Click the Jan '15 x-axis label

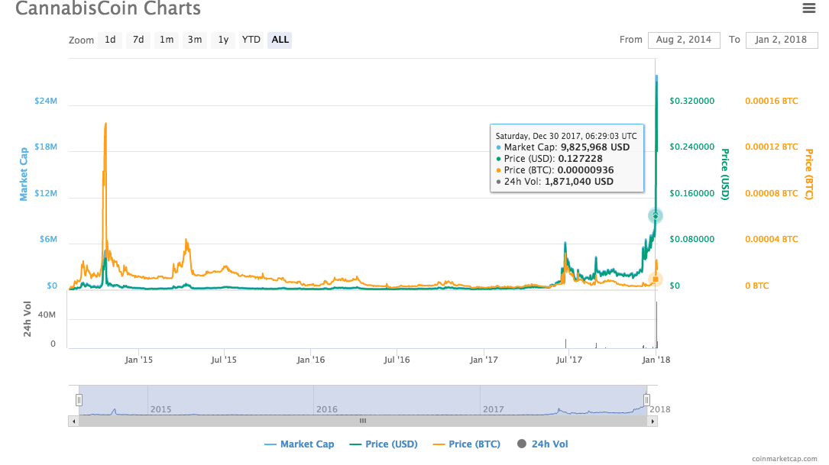click(x=138, y=360)
